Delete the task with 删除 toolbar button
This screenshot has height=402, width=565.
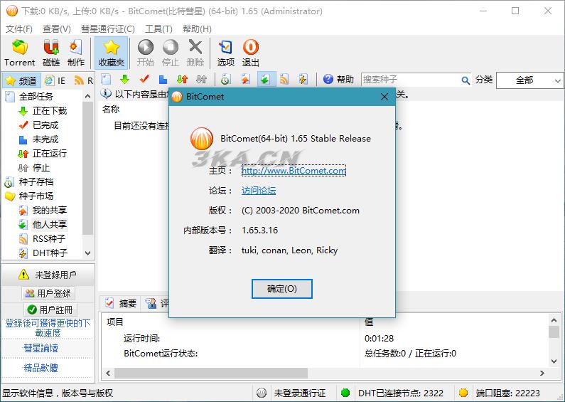[195, 53]
